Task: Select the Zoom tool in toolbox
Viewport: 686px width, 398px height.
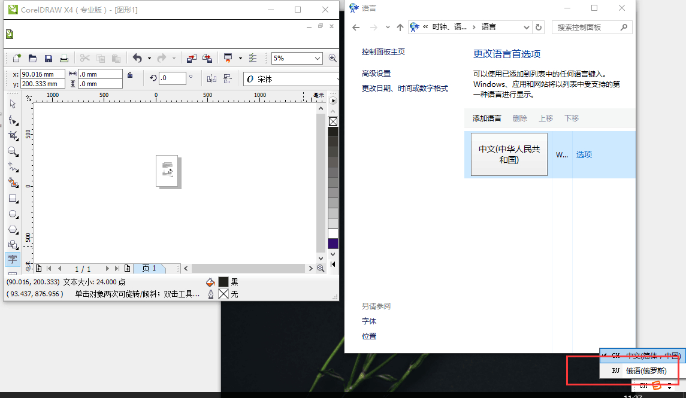Action: coord(13,151)
